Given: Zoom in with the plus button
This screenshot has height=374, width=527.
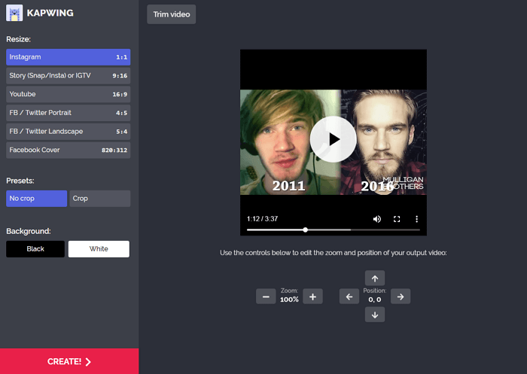Looking at the screenshot, I should tap(314, 296).
